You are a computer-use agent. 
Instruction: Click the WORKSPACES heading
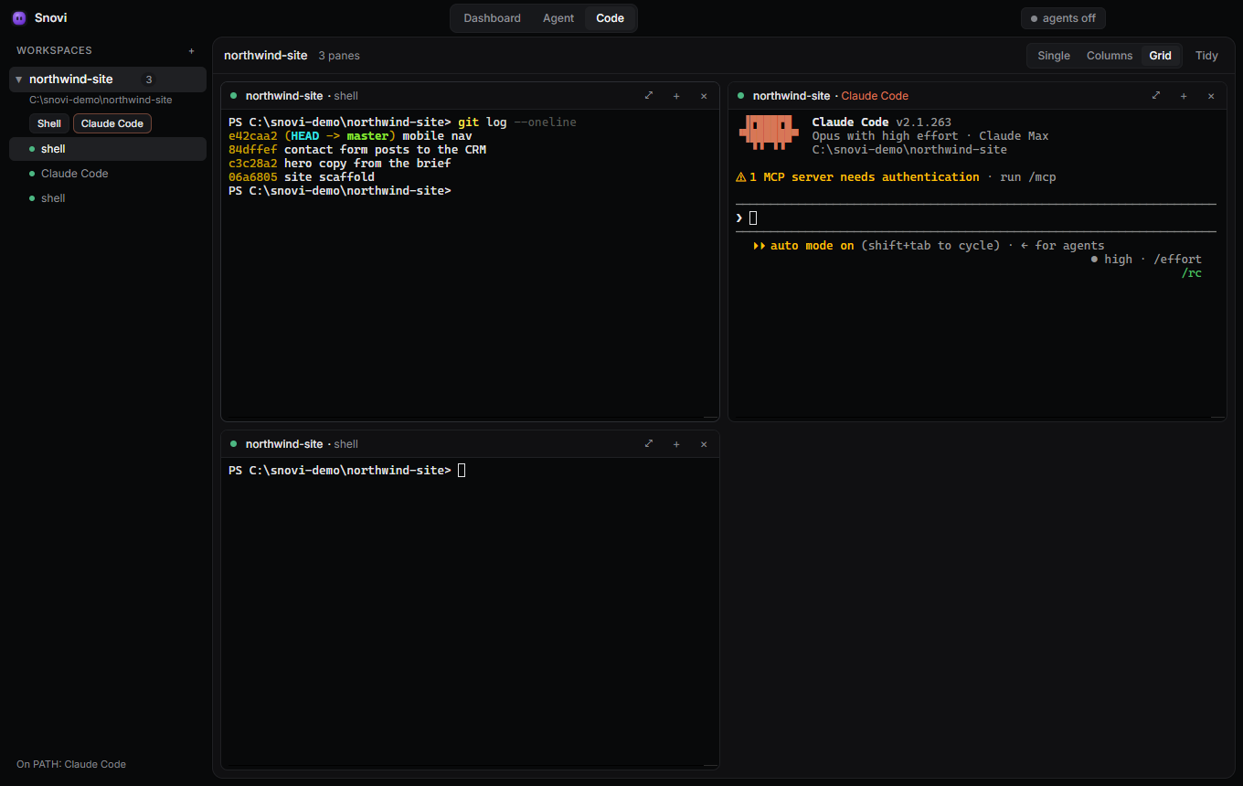pos(54,51)
